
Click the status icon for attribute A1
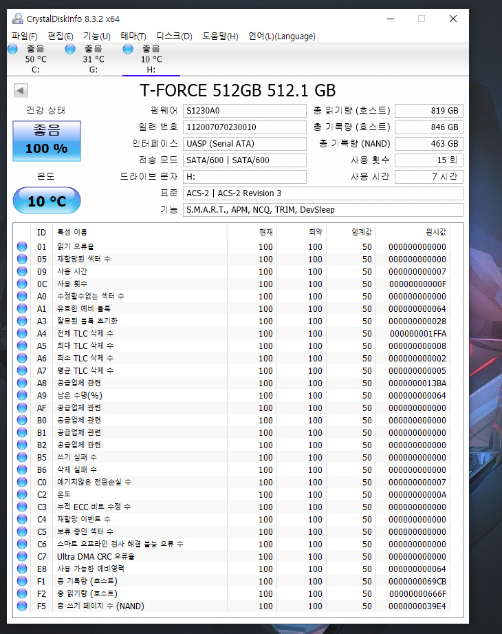22,308
